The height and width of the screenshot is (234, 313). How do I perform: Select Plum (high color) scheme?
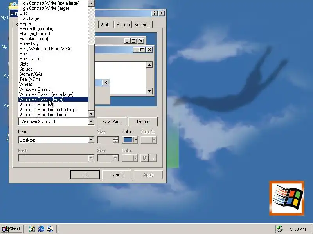click(x=53, y=34)
